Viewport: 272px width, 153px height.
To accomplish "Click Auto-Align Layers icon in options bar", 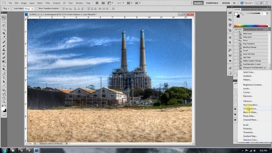I will pyautogui.click(x=113, y=8).
